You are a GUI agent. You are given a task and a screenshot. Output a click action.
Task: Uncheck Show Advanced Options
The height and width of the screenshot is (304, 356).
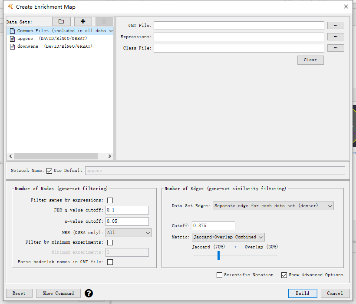284,275
